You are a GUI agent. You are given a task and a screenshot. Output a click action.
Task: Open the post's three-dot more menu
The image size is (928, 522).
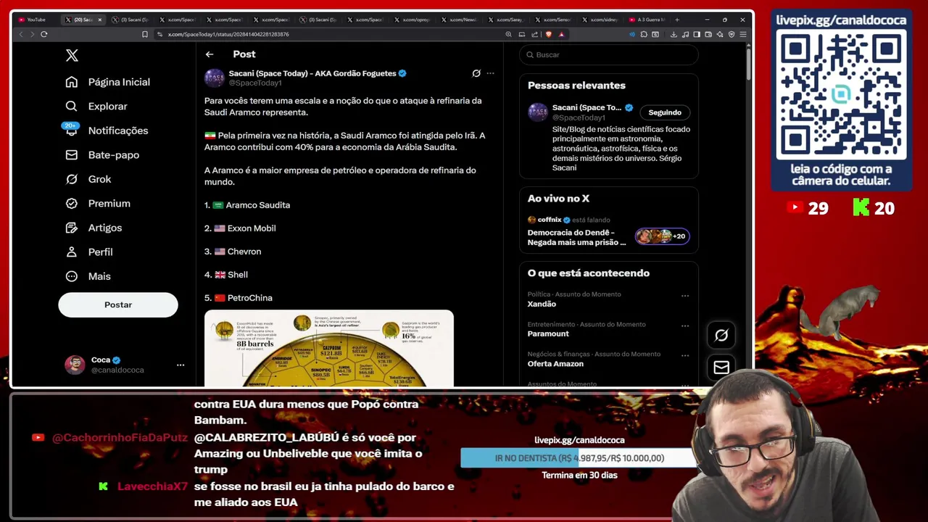[490, 73]
